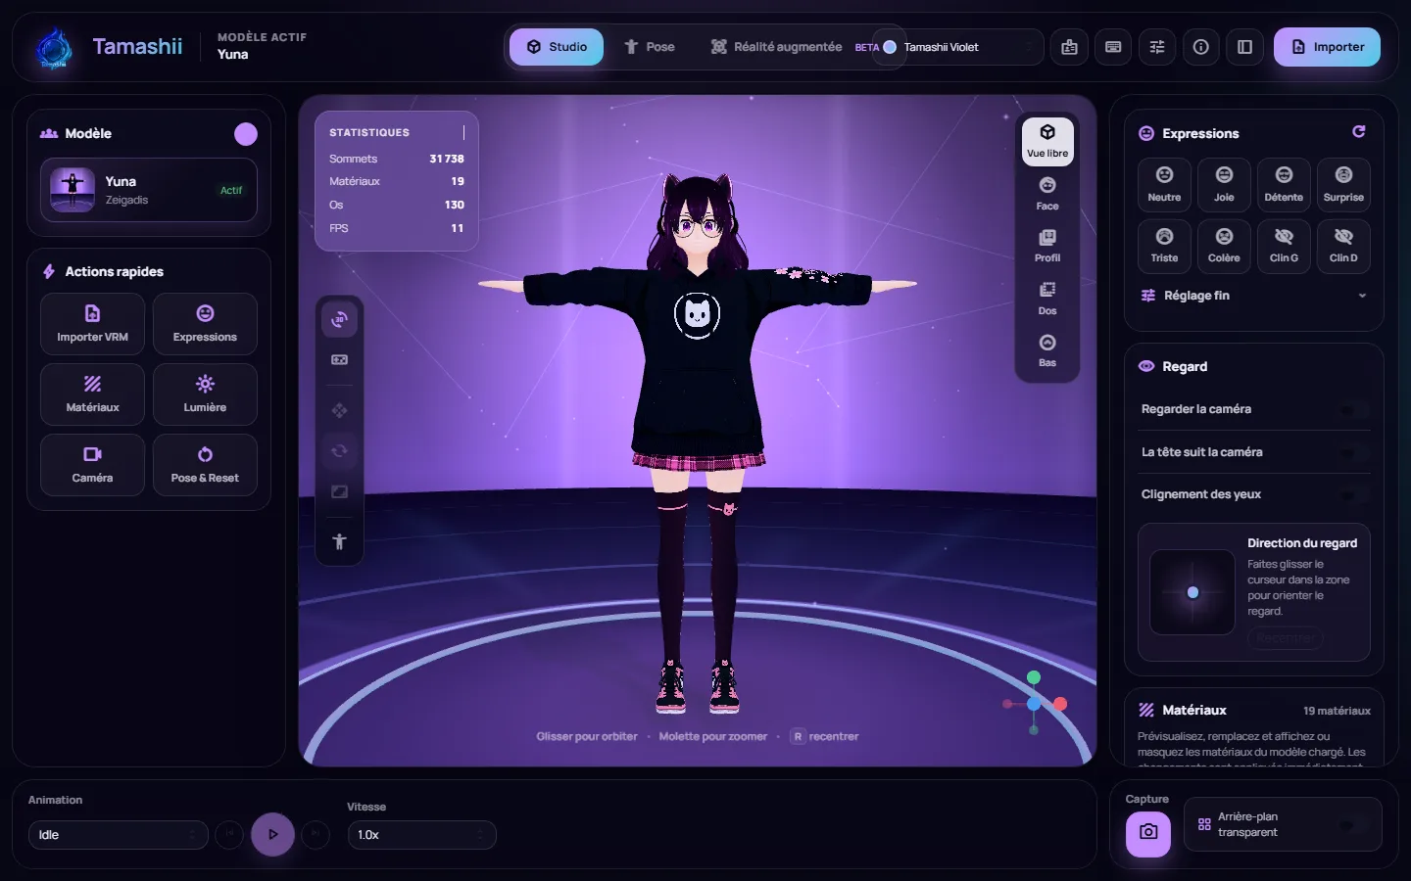Apply the Joie expression

point(1224,184)
